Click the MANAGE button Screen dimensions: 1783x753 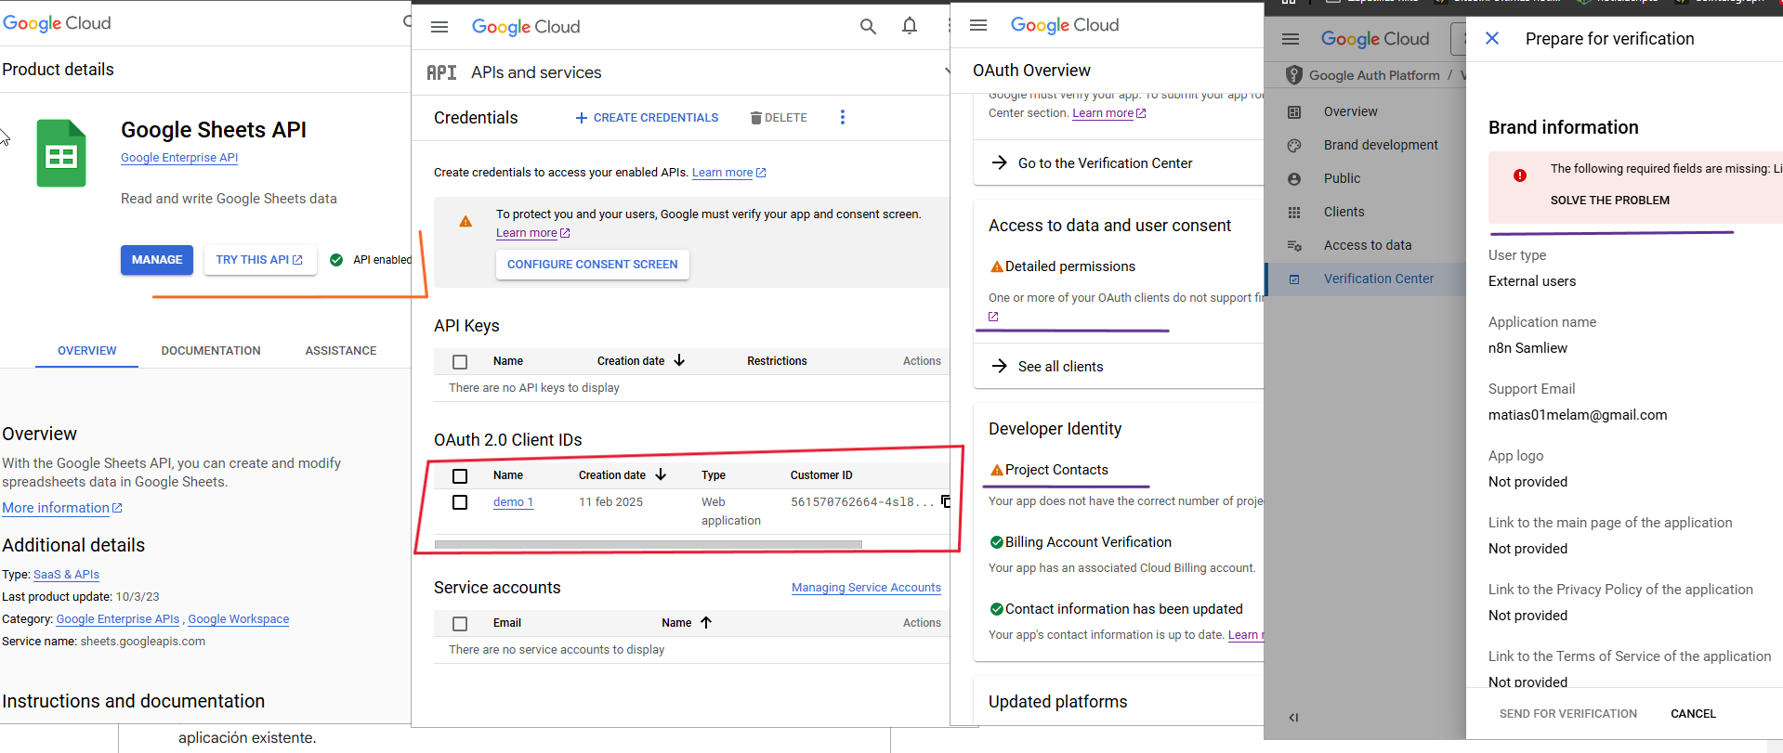[x=157, y=260]
